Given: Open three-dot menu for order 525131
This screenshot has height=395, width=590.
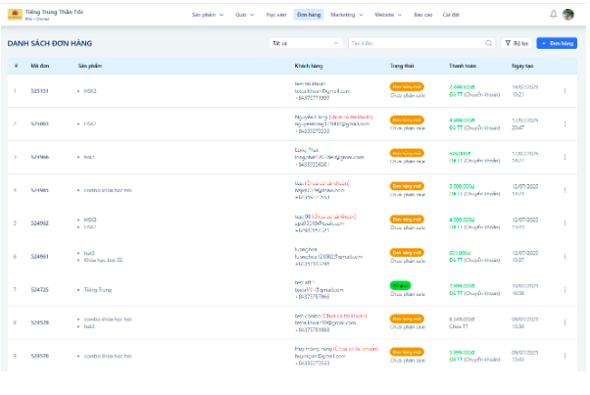Looking at the screenshot, I should [x=565, y=91].
